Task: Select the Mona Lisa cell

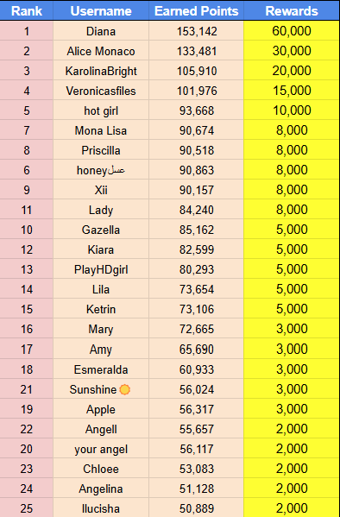Action: 101,130
